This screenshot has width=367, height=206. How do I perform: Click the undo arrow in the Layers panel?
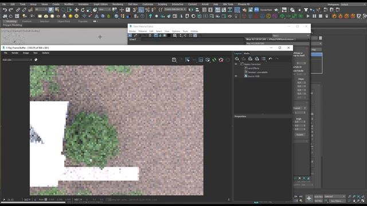[270, 58]
